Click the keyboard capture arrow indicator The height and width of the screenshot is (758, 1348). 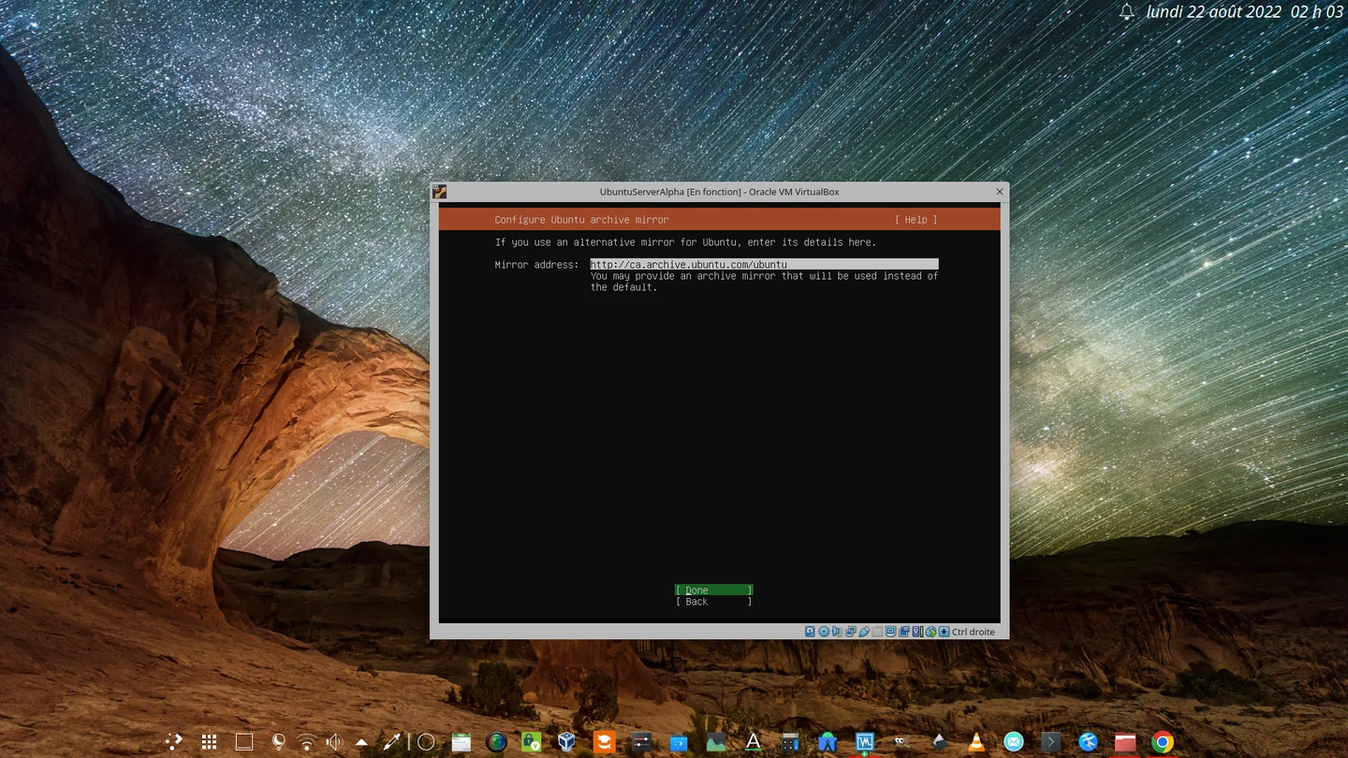pos(945,632)
